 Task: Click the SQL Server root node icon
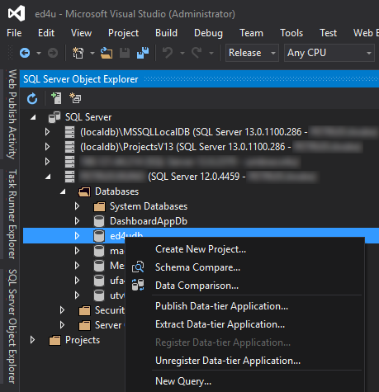54,117
